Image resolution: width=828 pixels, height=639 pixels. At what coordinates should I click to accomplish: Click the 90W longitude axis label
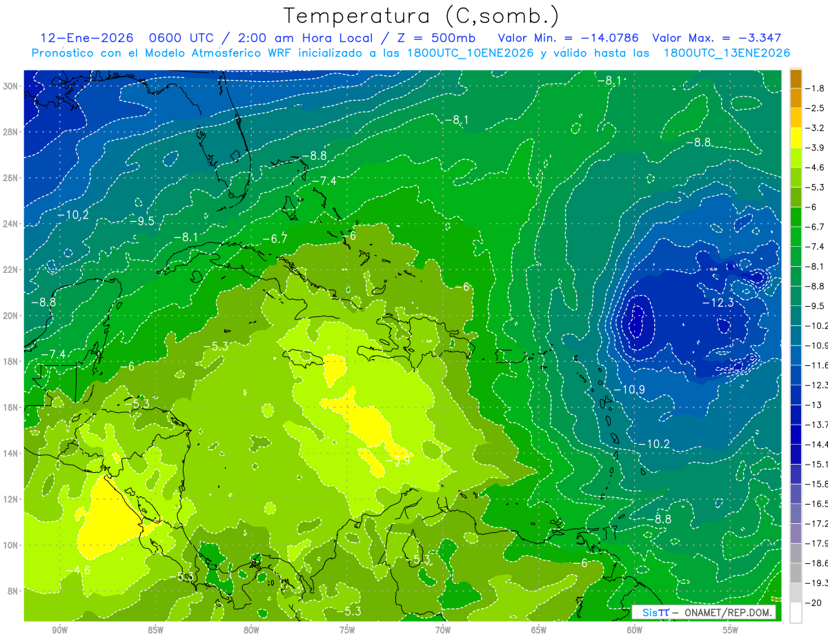click(59, 630)
